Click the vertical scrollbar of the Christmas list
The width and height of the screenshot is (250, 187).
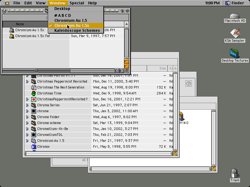(175, 111)
